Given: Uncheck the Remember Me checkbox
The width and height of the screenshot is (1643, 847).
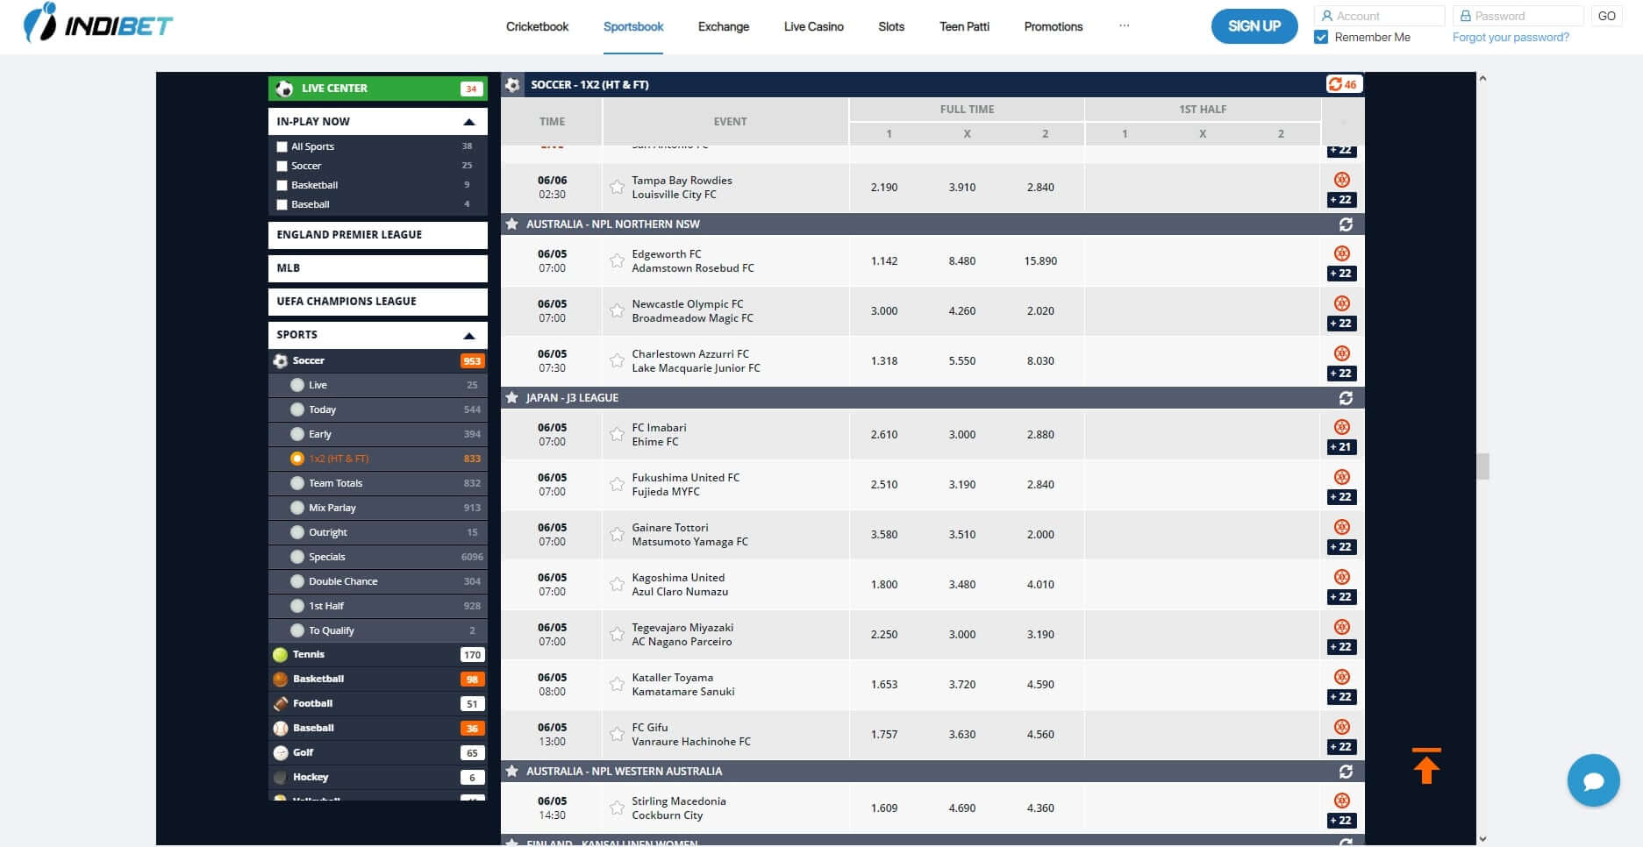Looking at the screenshot, I should 1319,37.
